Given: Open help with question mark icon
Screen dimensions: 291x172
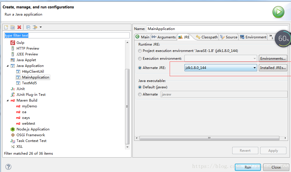Looking at the screenshot, I should 8,167.
